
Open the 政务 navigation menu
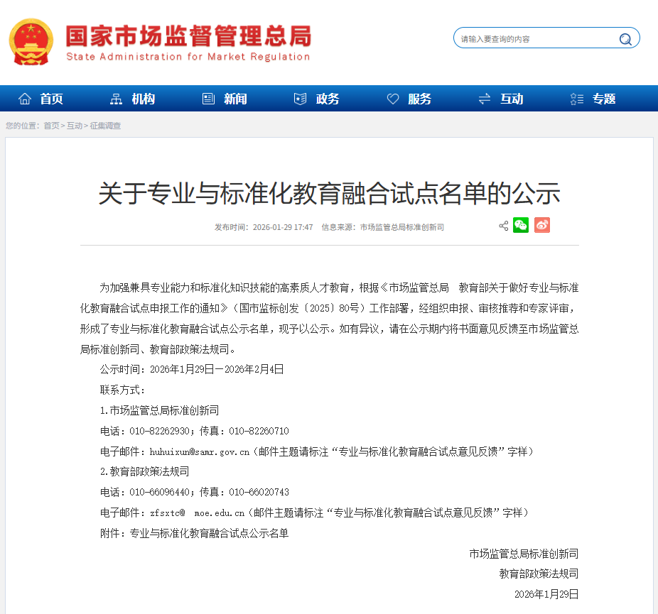(x=328, y=99)
